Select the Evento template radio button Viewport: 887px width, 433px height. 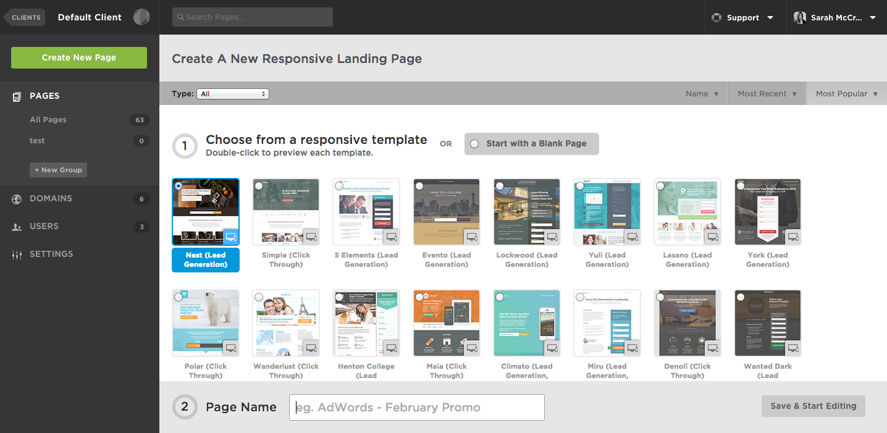pyautogui.click(x=419, y=185)
